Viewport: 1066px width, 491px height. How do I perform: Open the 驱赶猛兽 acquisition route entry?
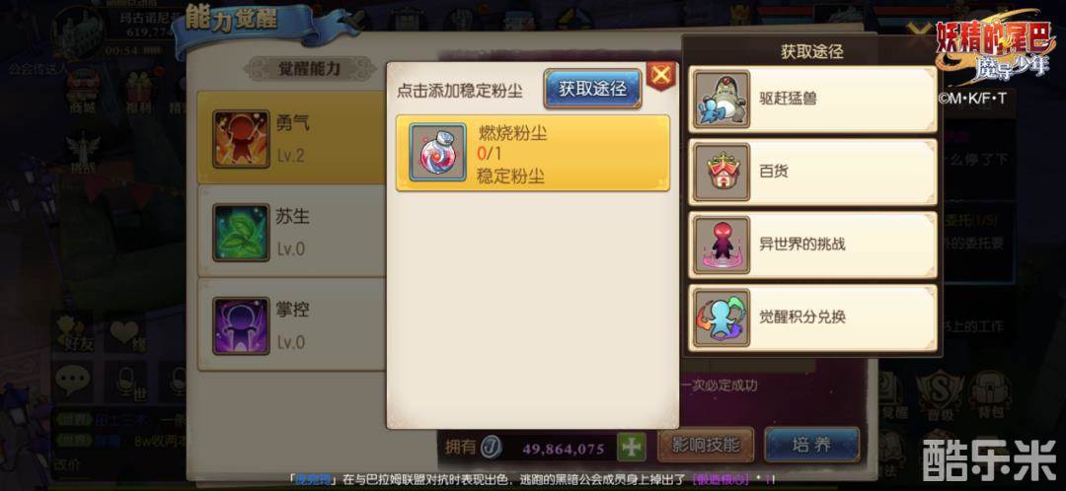click(813, 100)
